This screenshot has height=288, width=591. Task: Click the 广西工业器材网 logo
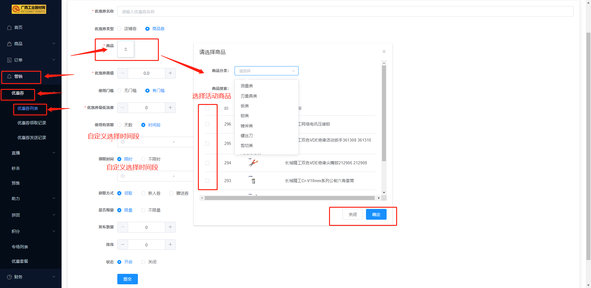pyautogui.click(x=29, y=9)
